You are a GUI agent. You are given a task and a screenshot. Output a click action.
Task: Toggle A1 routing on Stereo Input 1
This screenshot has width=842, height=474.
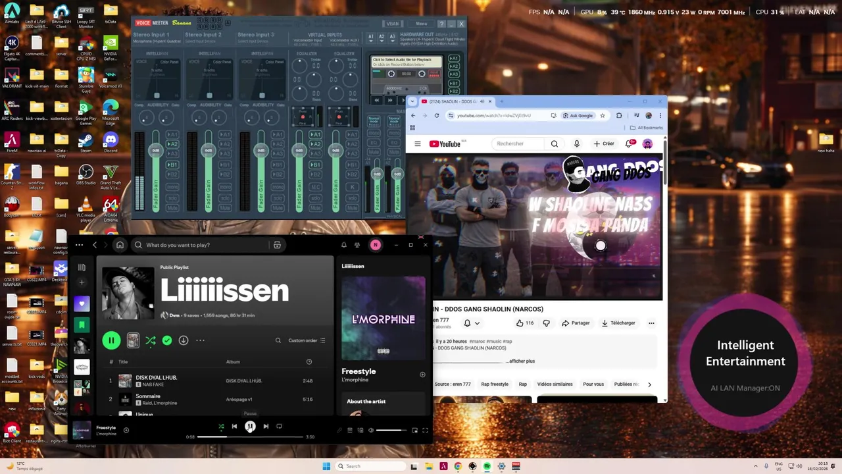(172, 135)
